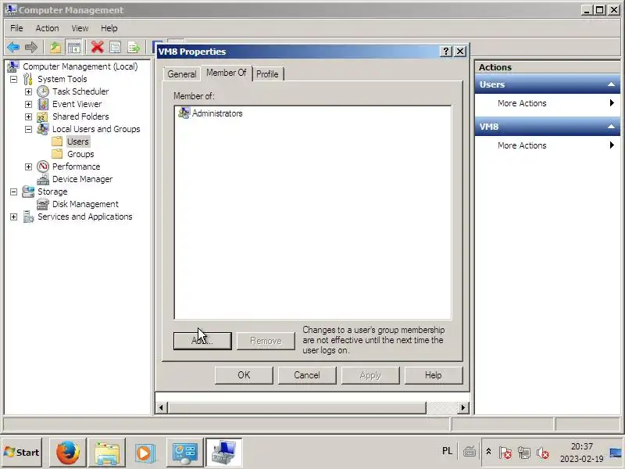Open the View menu

coord(80,28)
